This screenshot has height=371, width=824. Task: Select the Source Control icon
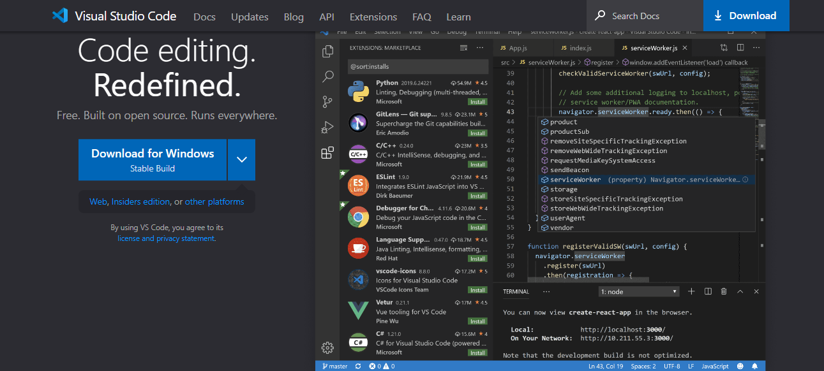pos(327,101)
